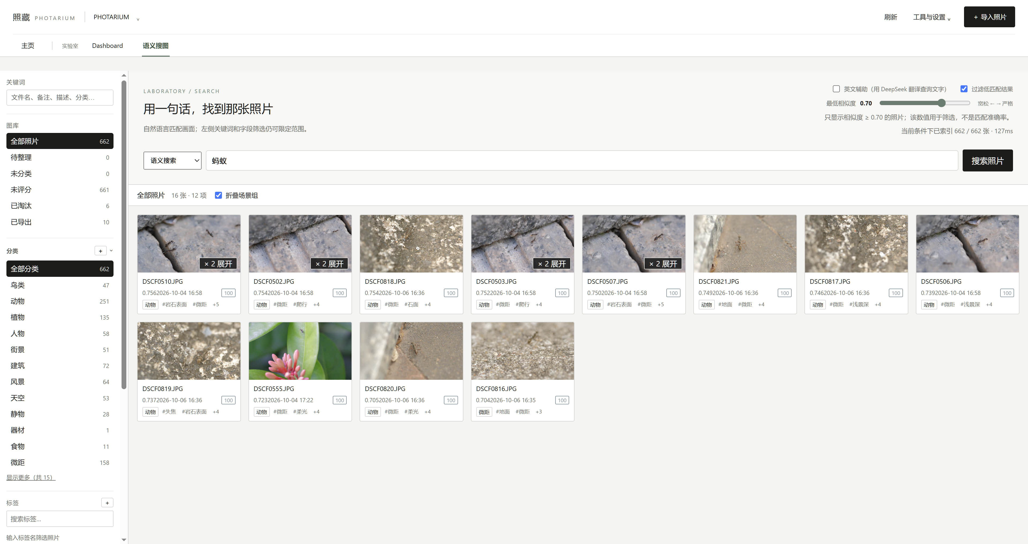Click the 搜索照片 button
This screenshot has width=1028, height=544.
[x=987, y=161]
